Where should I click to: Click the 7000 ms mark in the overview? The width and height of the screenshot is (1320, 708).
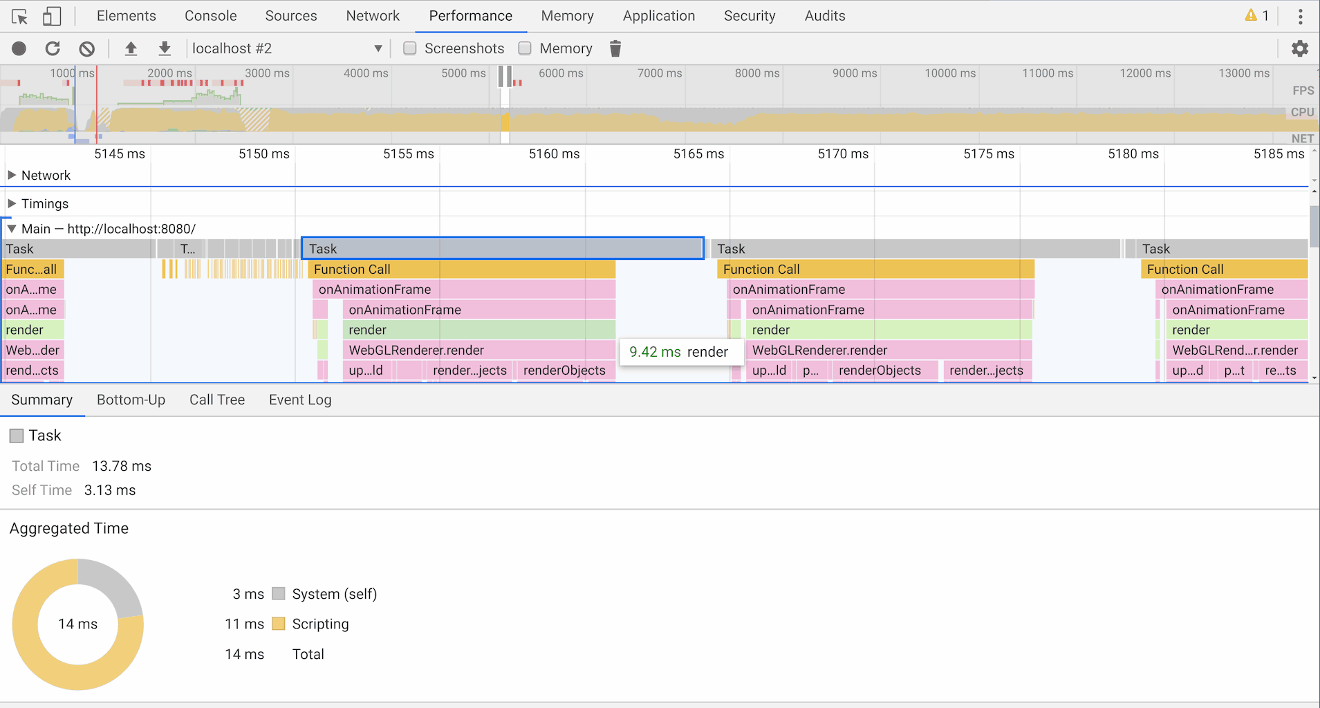pyautogui.click(x=660, y=73)
